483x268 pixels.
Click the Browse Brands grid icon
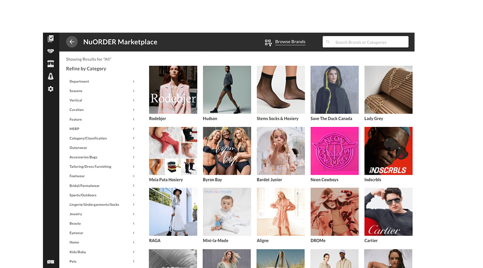(x=268, y=43)
